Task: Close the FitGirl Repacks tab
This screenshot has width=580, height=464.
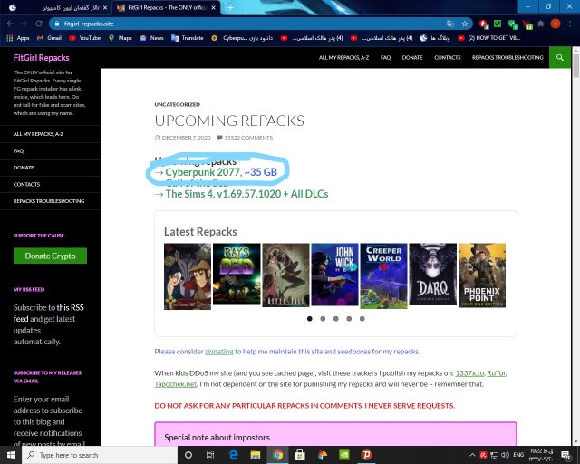Action: 214,7
